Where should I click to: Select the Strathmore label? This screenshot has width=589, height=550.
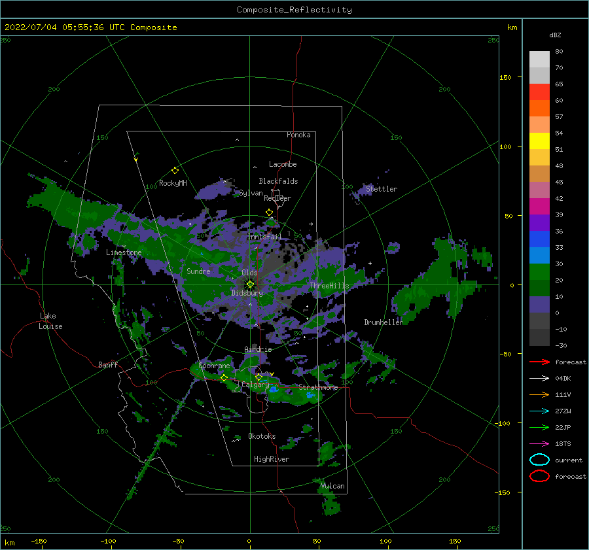(318, 387)
